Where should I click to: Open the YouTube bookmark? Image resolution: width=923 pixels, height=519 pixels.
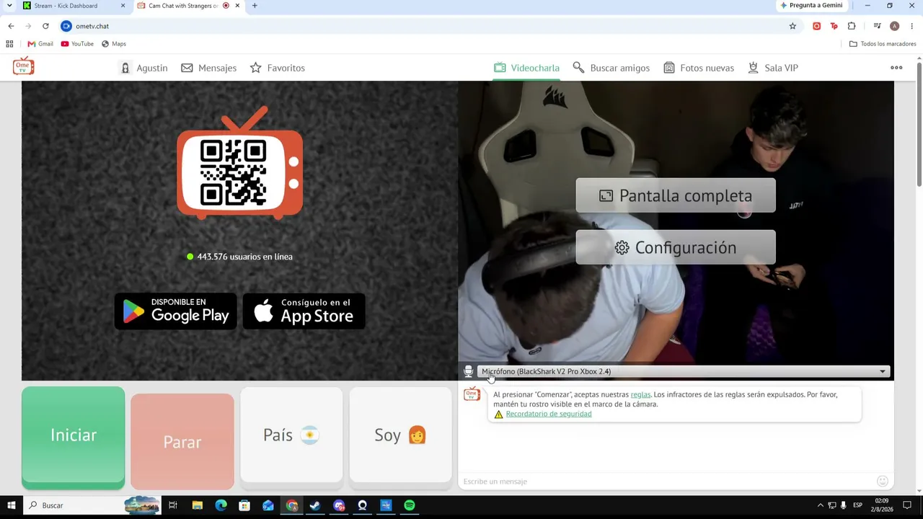[77, 44]
